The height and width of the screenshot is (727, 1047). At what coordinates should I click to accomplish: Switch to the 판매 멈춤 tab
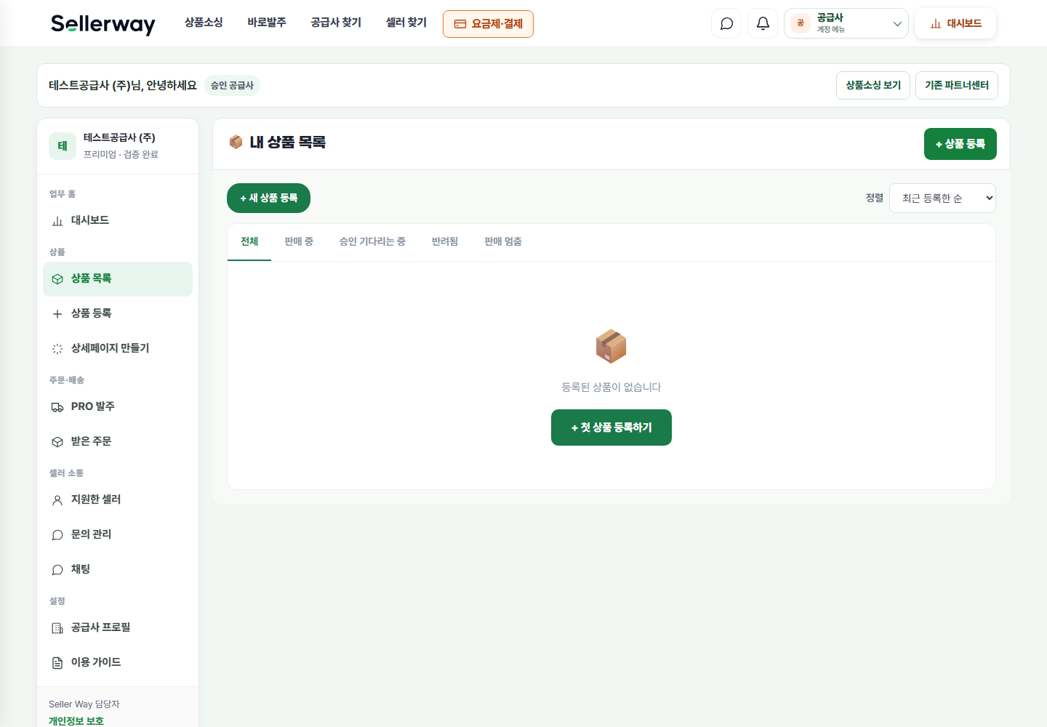coord(503,241)
